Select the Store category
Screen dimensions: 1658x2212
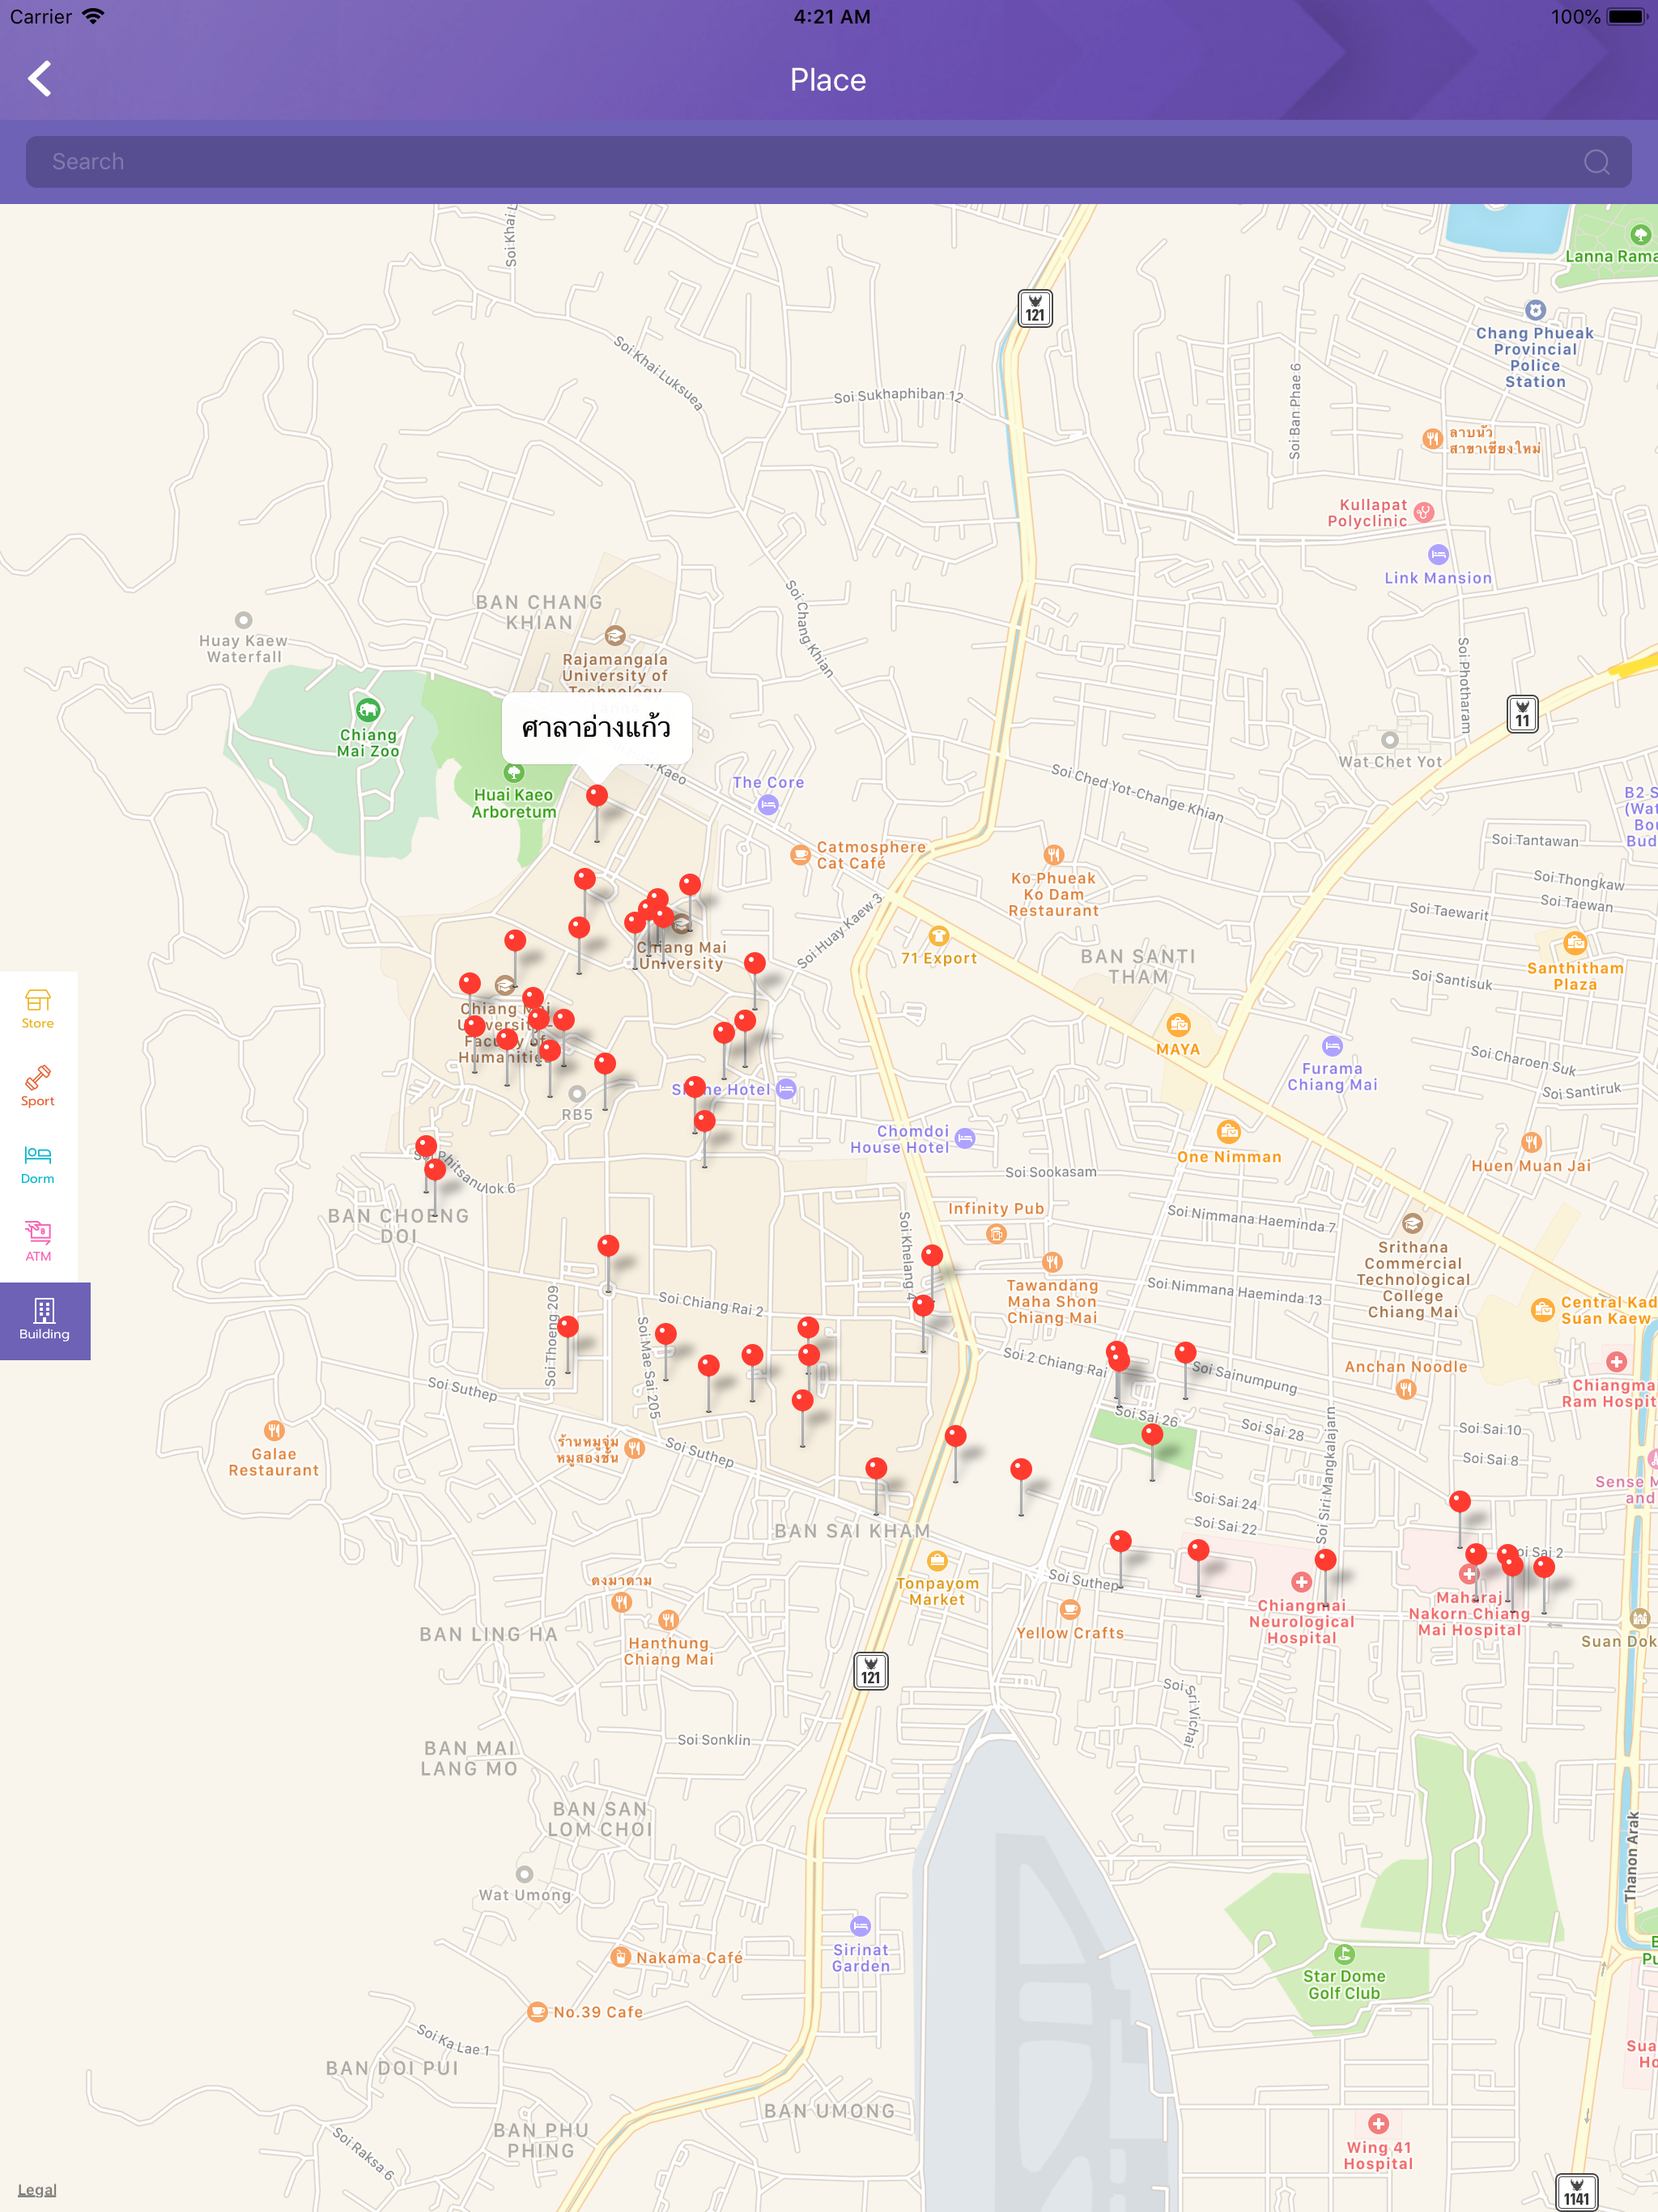click(x=38, y=1009)
